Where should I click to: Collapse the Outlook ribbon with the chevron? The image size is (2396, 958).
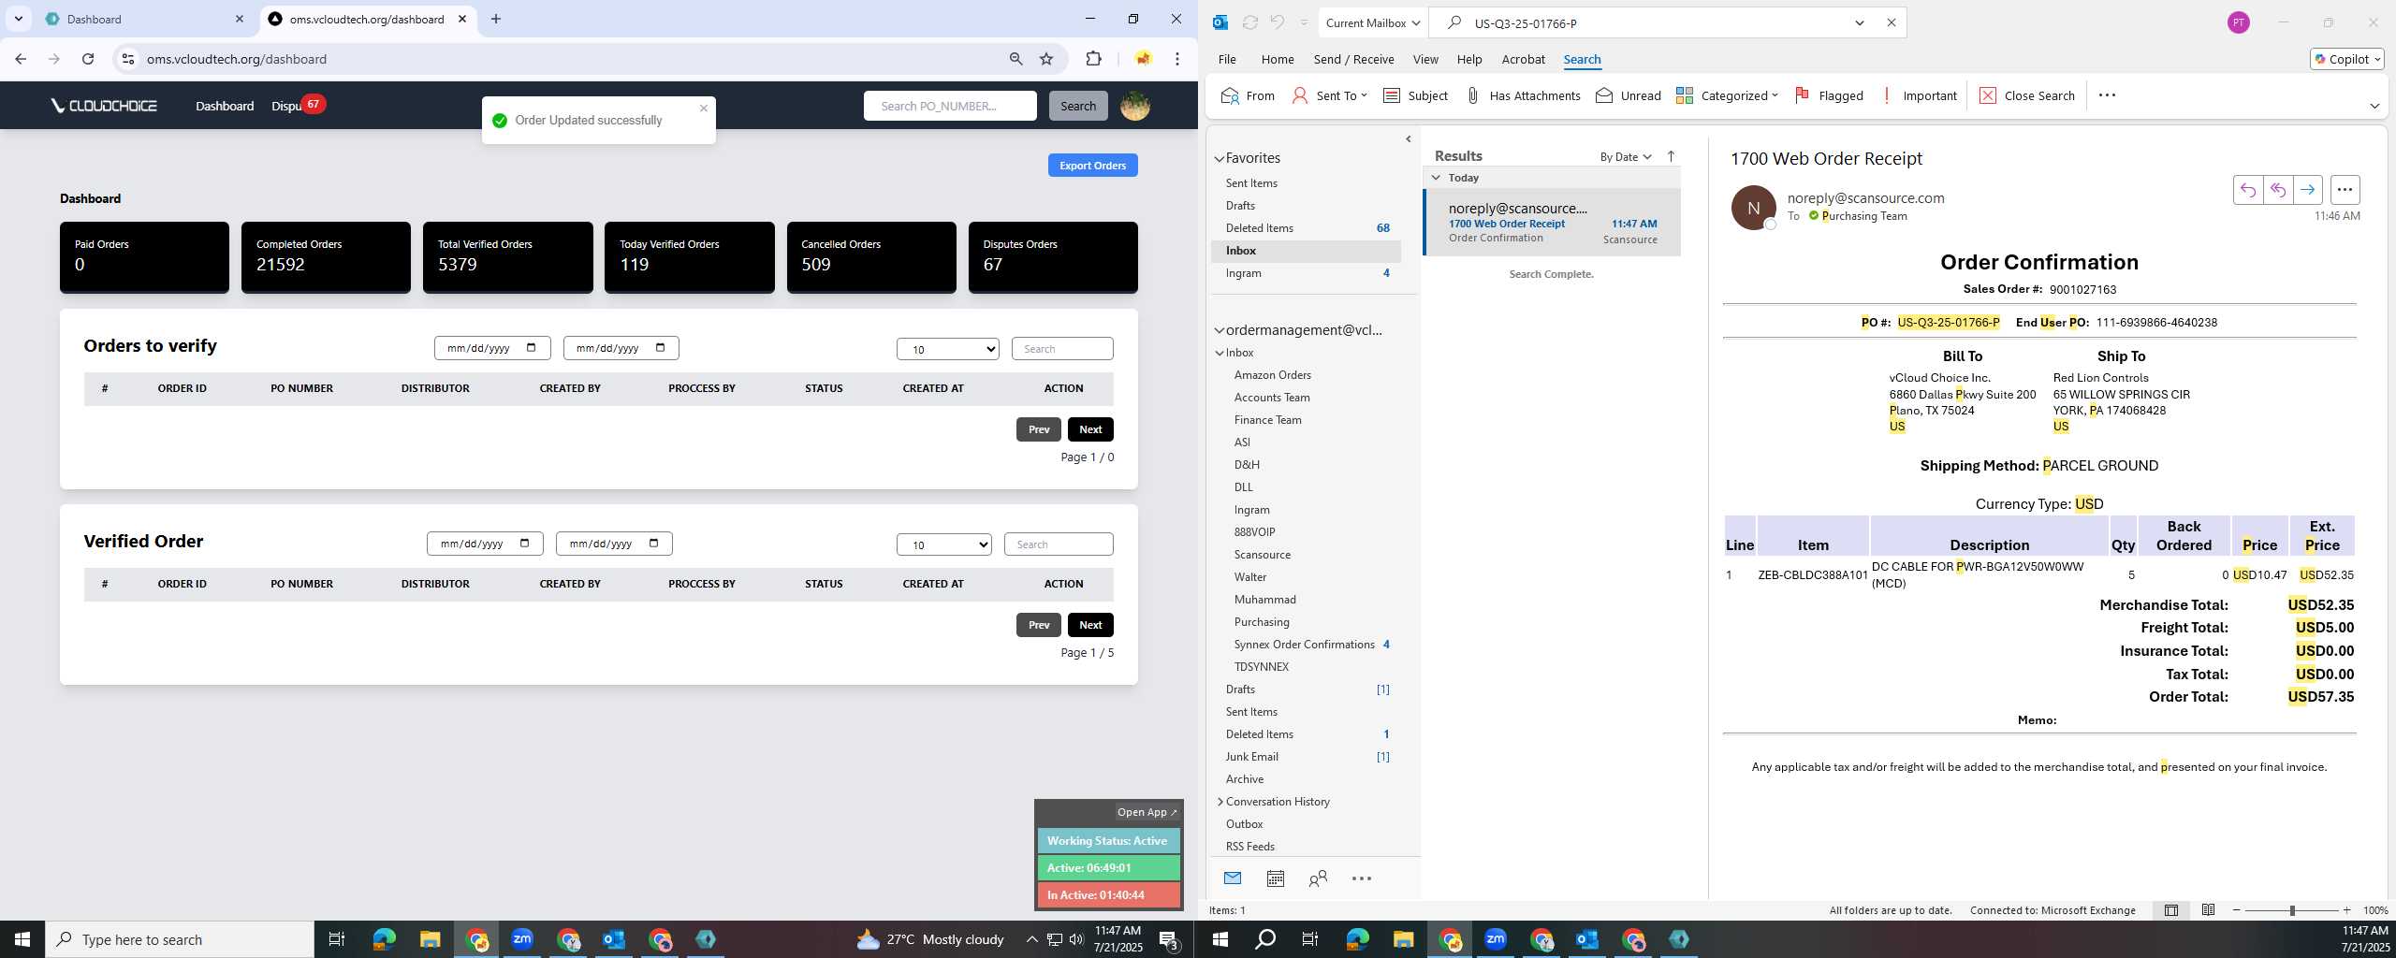(x=2374, y=106)
